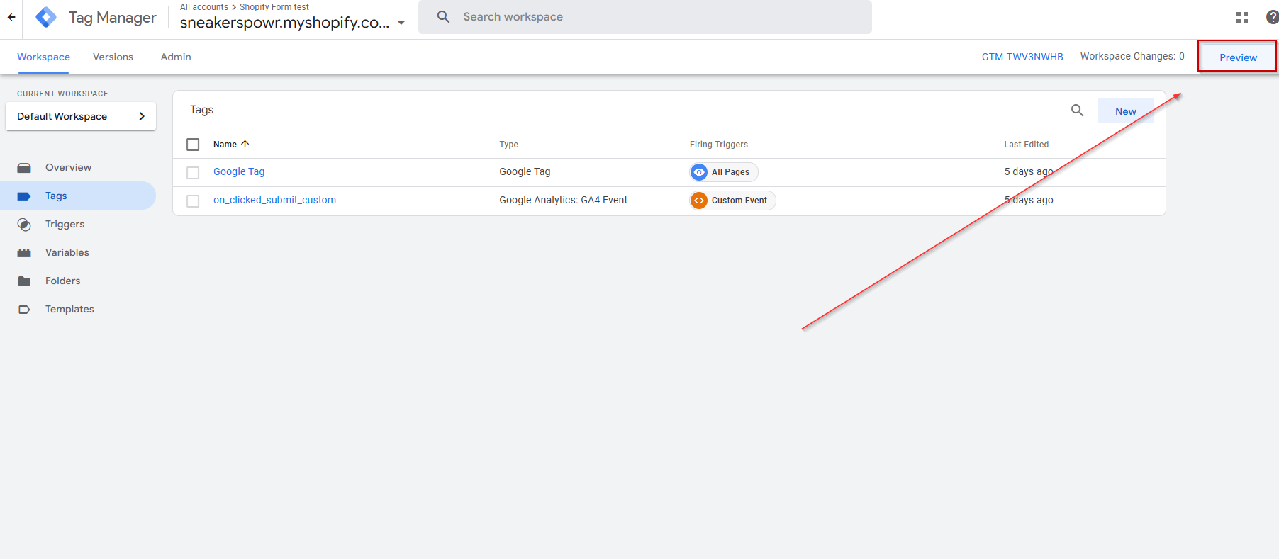Viewport: 1279px width, 559px height.
Task: Expand the Default Workspace chevron
Action: pyautogui.click(x=142, y=116)
